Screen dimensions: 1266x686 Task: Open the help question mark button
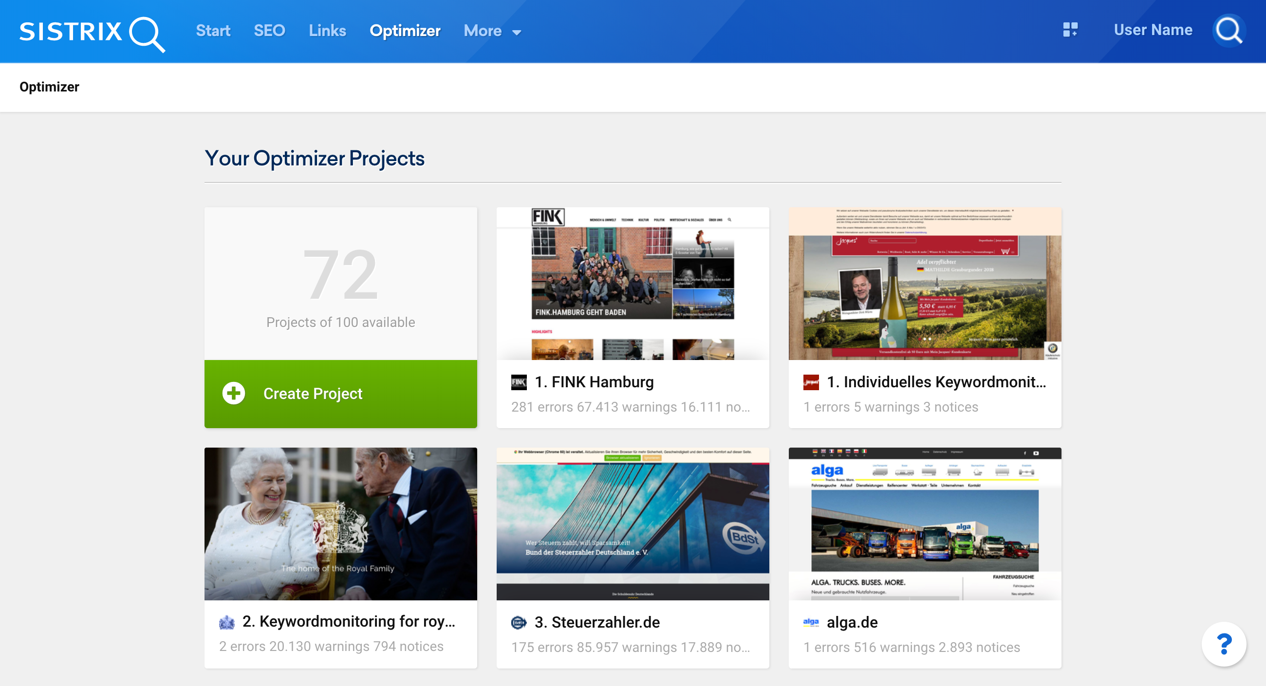[x=1224, y=644]
